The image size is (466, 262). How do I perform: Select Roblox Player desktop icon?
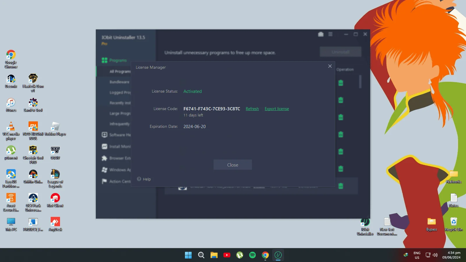(55, 129)
